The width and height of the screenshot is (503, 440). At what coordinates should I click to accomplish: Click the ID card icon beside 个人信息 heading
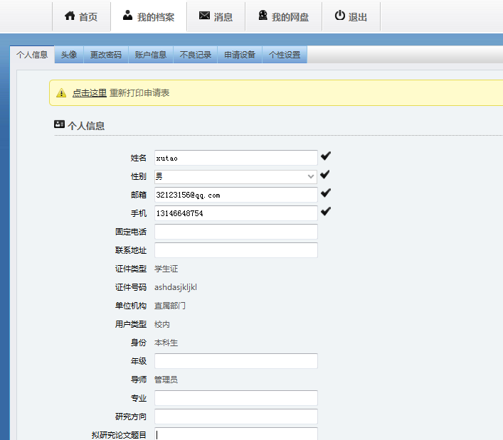60,124
